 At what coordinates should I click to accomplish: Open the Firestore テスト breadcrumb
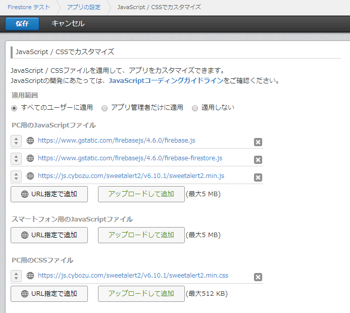coord(29,7)
